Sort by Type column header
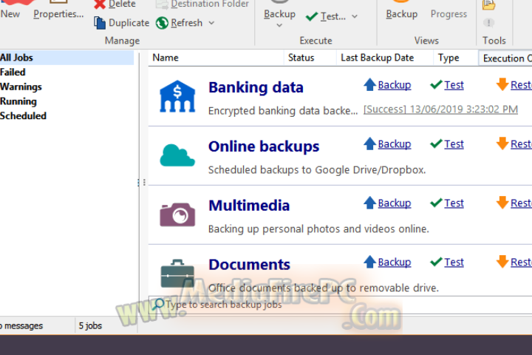Viewport: 532px width, 355px height. click(x=456, y=58)
